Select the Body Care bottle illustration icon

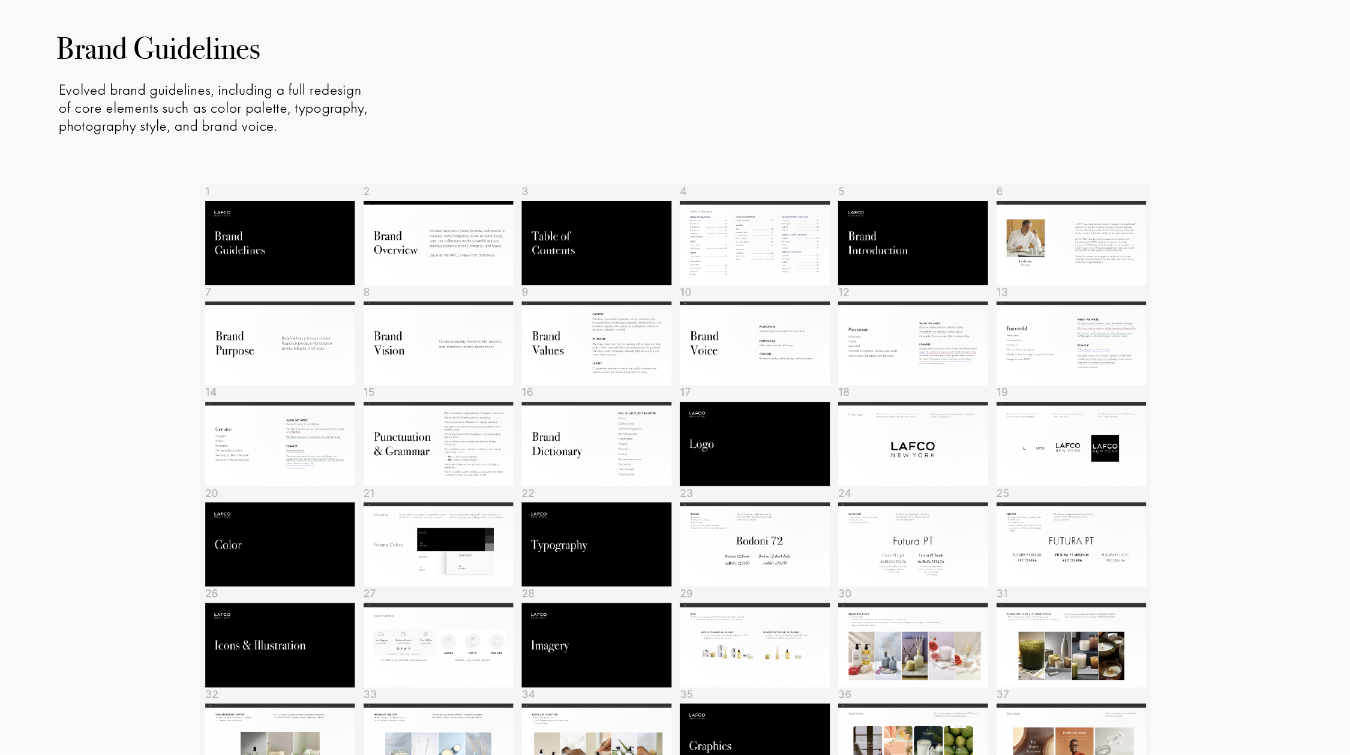(x=497, y=642)
